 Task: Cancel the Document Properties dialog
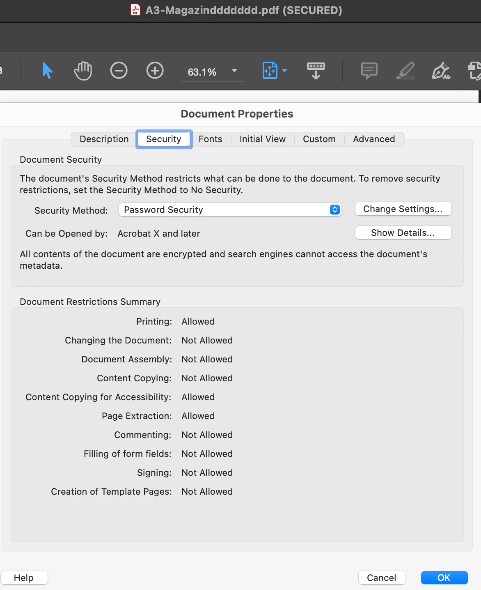click(x=382, y=578)
